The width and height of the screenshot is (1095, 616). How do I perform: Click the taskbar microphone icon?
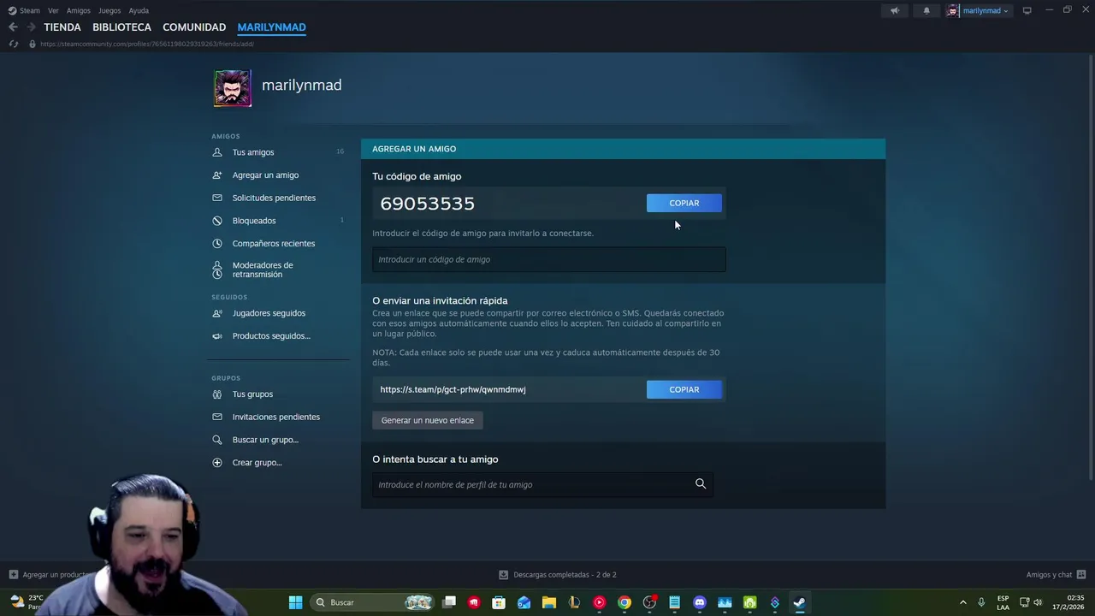pyautogui.click(x=981, y=602)
